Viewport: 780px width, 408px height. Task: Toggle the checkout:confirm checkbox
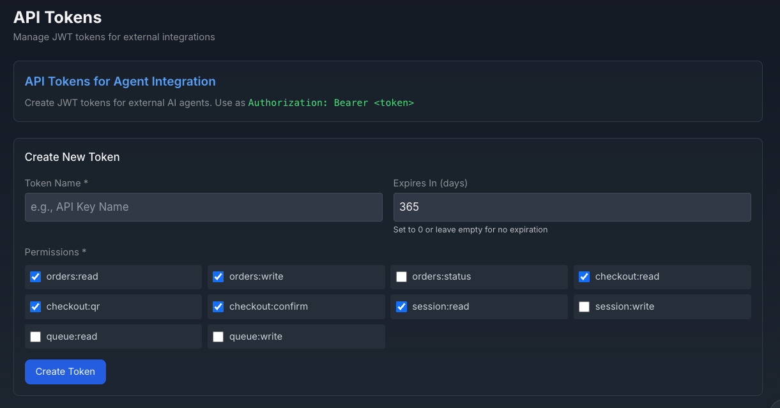[218, 306]
